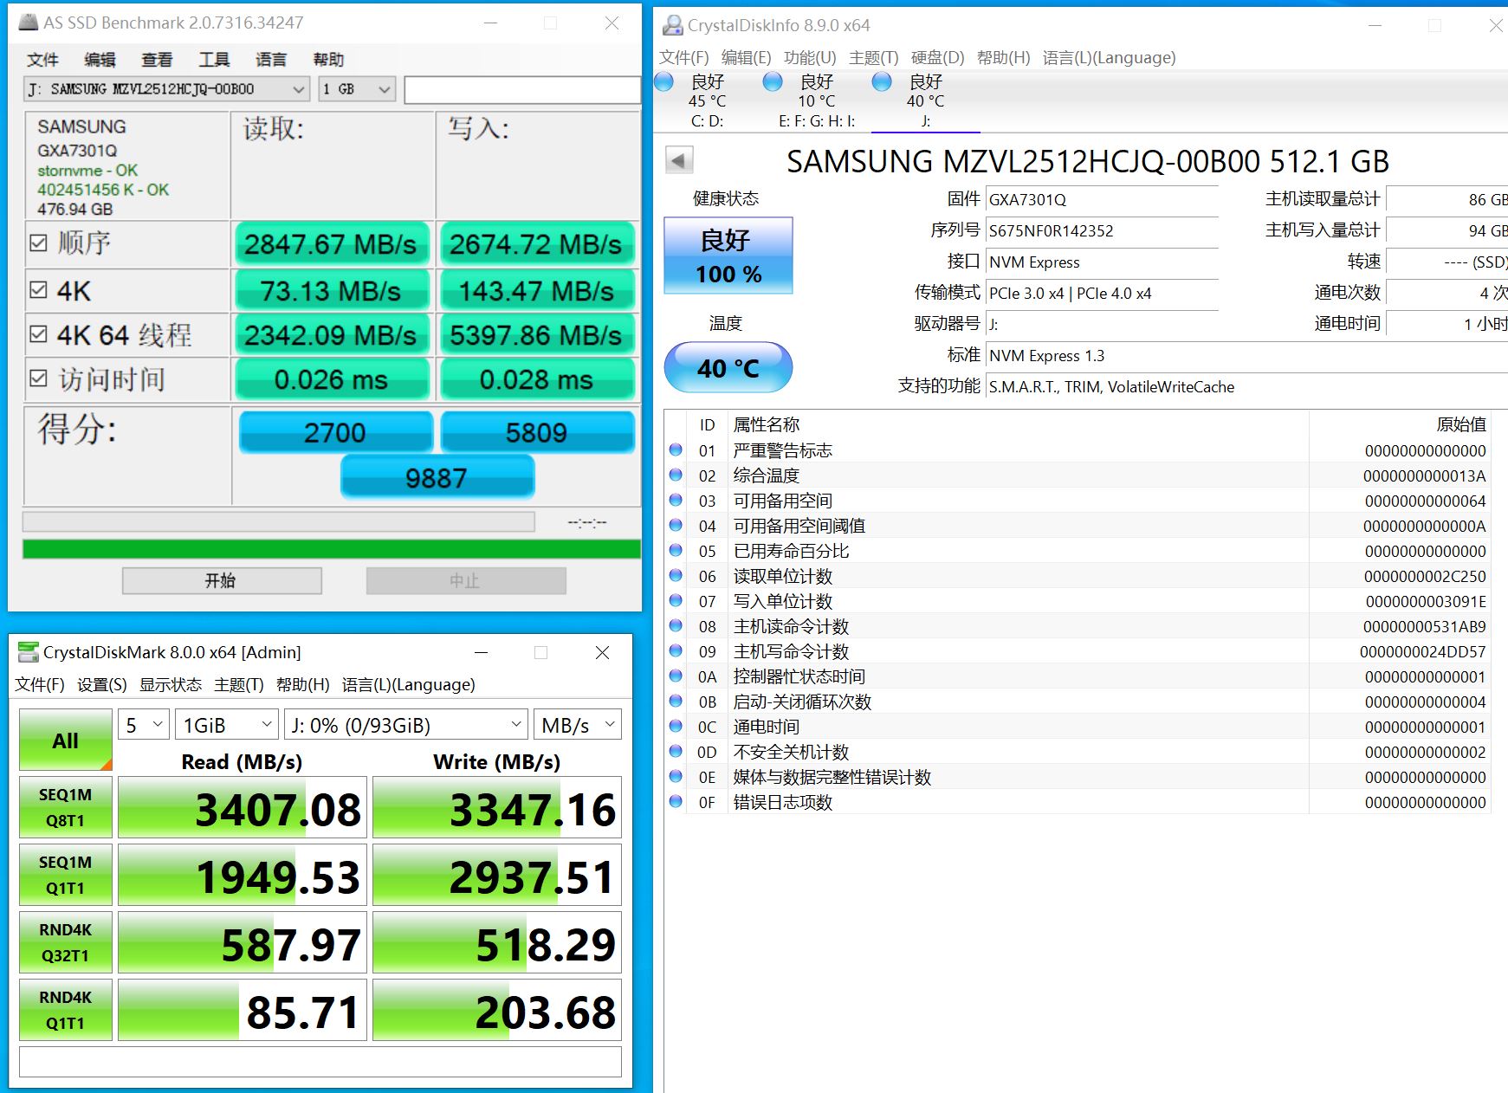Image resolution: width=1508 pixels, height=1093 pixels.
Task: Open the test count dropdown showing 5
Action: pyautogui.click(x=144, y=725)
